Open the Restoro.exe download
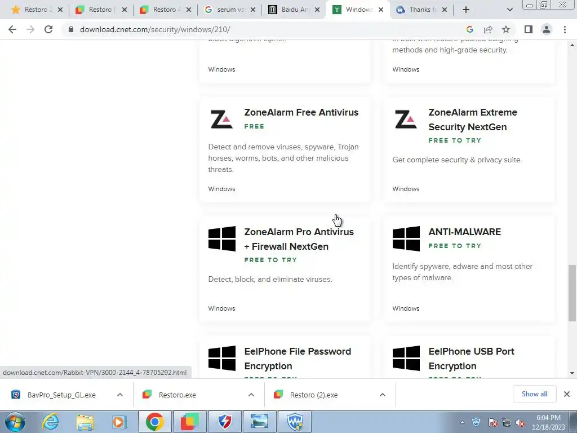 [x=176, y=395]
